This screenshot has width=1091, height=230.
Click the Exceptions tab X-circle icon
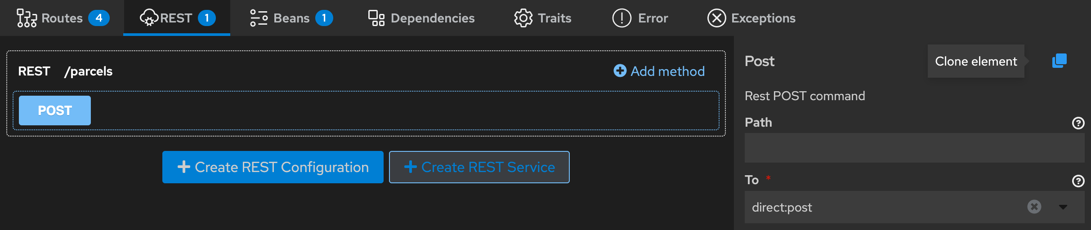click(716, 18)
